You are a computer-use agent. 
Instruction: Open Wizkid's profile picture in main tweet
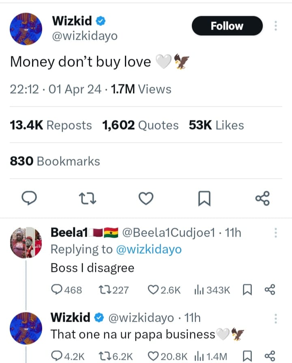pyautogui.click(x=26, y=29)
